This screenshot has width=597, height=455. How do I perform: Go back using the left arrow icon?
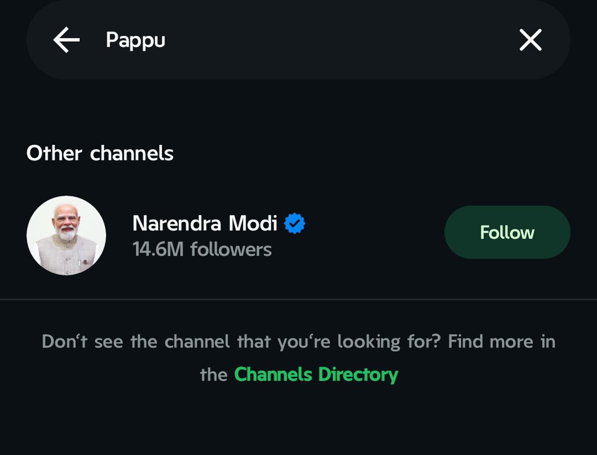click(66, 40)
